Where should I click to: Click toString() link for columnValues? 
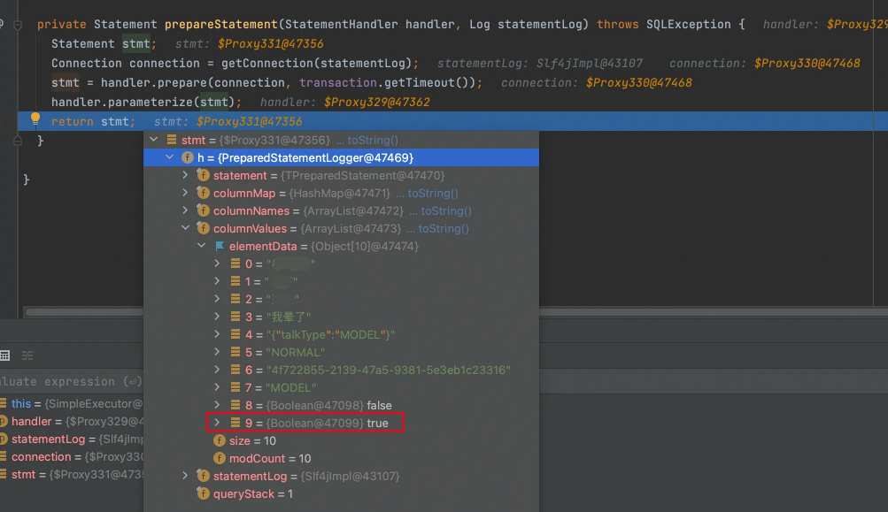tap(445, 228)
